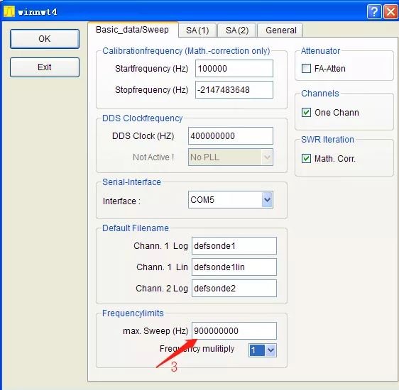Focus the Startfrequency (Hz) field

point(234,68)
